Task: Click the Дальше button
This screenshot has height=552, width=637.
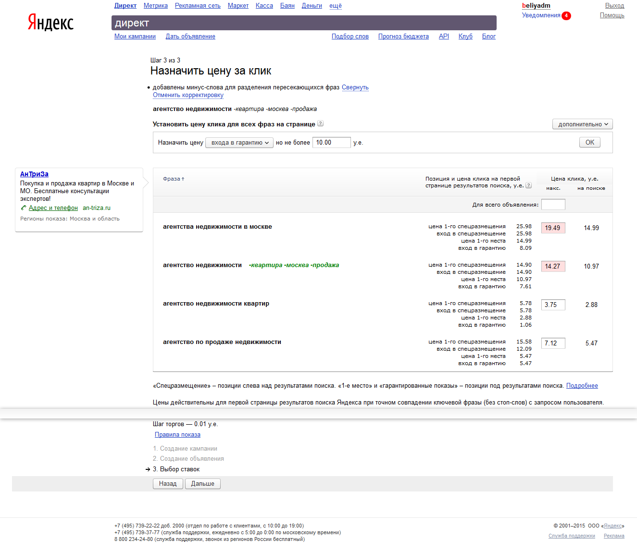Action: click(x=203, y=484)
